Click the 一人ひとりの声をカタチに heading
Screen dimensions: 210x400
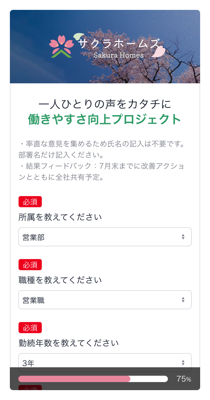[105, 104]
